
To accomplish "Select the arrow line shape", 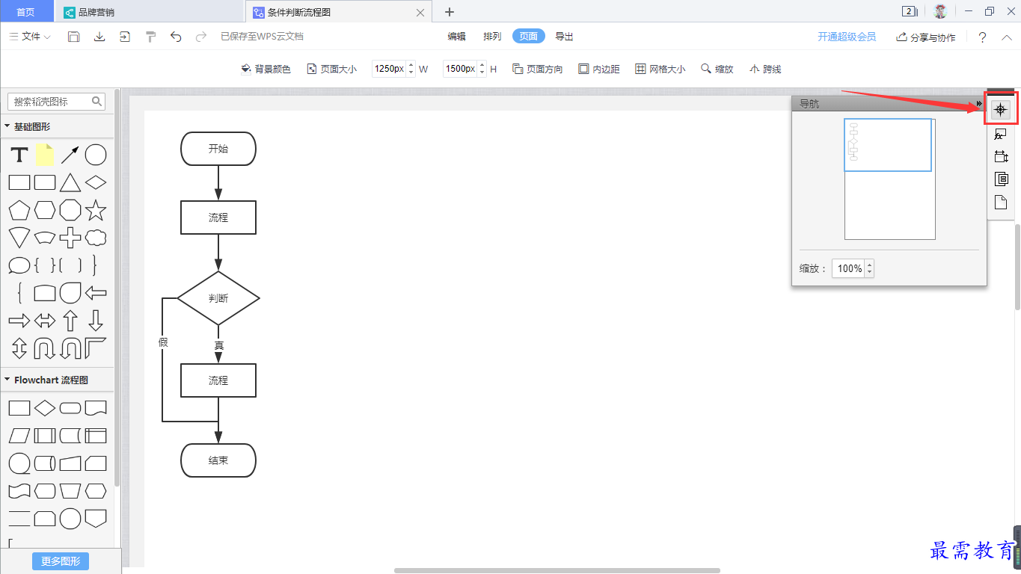I will click(70, 155).
